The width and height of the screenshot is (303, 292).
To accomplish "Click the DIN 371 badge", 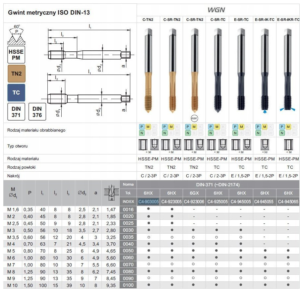I will point(16,112).
